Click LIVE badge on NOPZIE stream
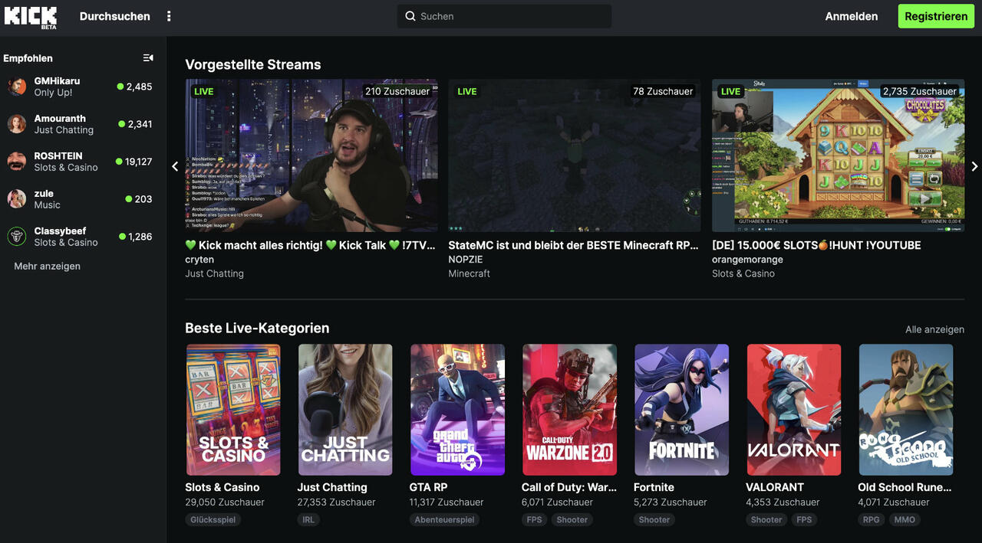The height and width of the screenshot is (543, 982). coord(467,91)
